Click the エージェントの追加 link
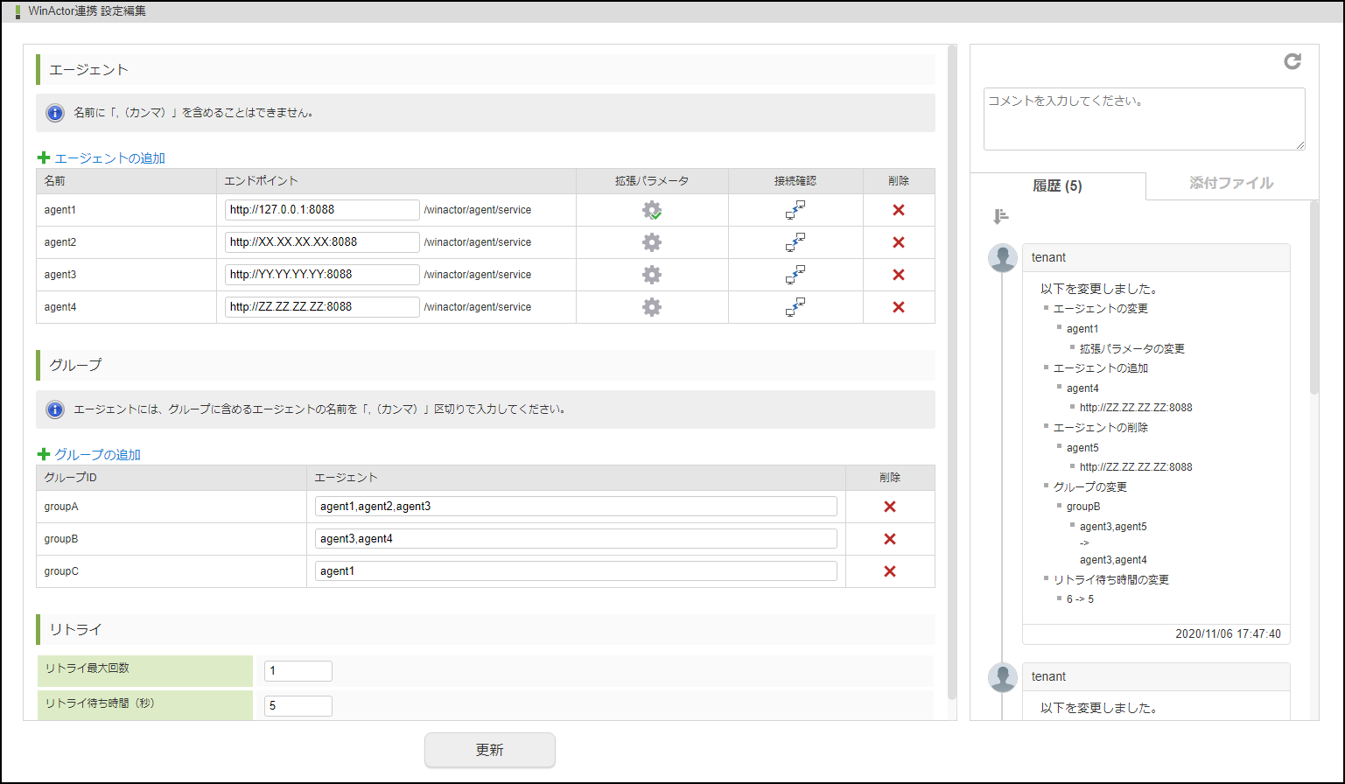The image size is (1345, 784). click(109, 158)
